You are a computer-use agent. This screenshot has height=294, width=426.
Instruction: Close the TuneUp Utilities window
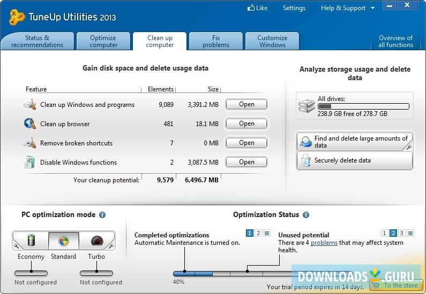(407, 5)
